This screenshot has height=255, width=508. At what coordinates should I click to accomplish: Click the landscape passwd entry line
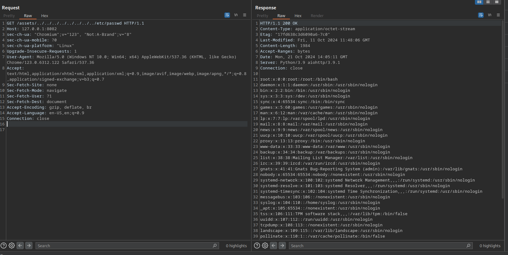(x=331, y=231)
